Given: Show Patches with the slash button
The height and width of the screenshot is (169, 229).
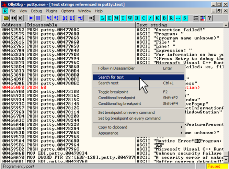Looking at the screenshot, I should click(x=151, y=18).
